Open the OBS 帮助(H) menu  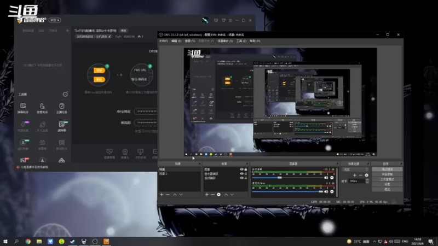tap(255, 41)
